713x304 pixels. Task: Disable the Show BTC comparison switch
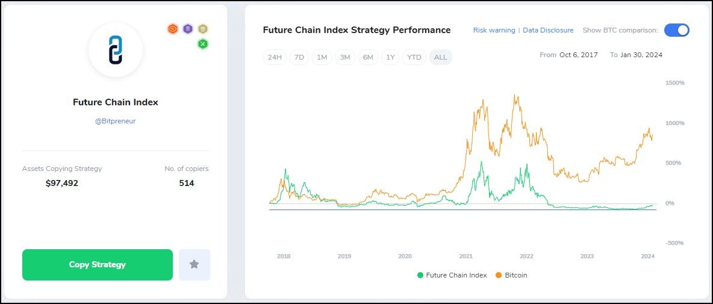(x=676, y=30)
